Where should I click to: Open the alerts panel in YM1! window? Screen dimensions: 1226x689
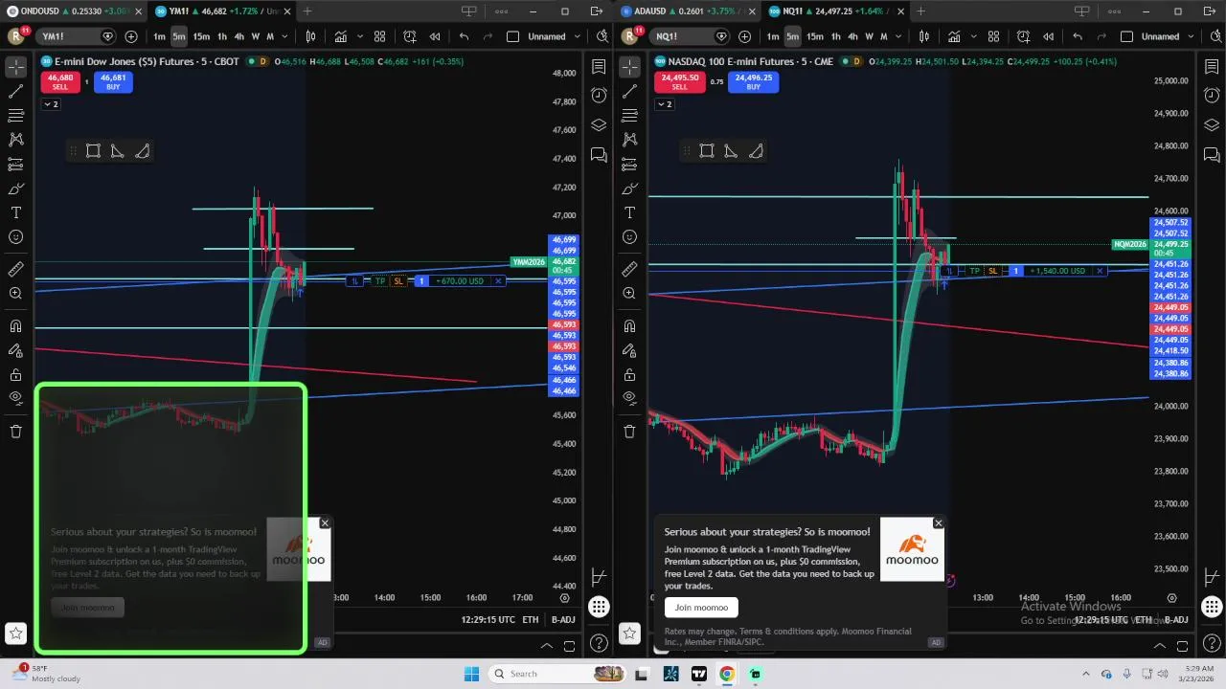[599, 95]
